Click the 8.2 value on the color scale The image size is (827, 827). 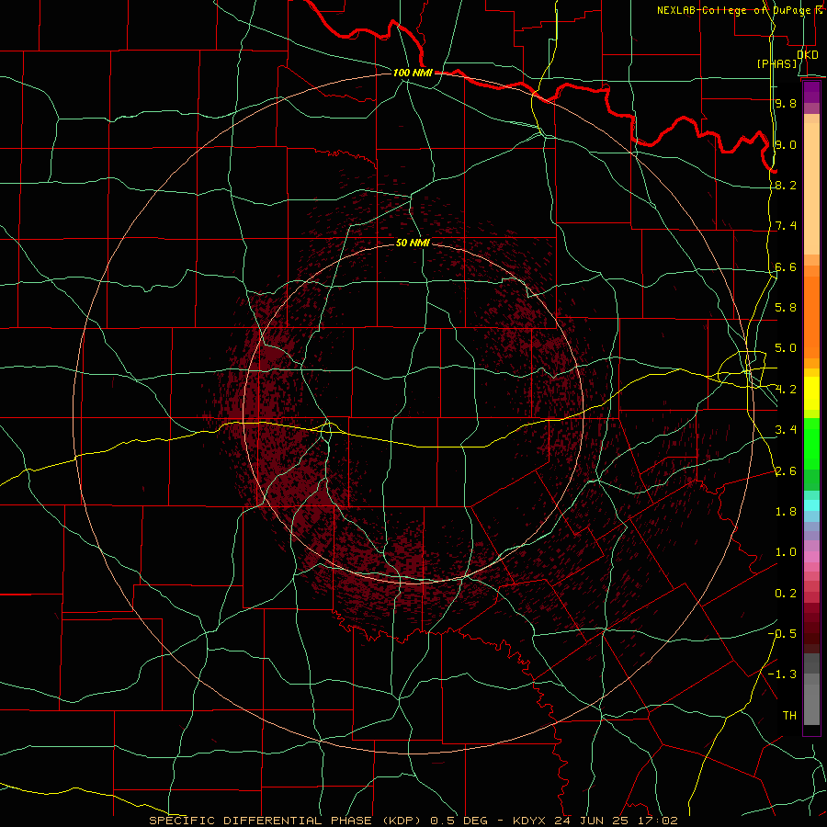786,185
